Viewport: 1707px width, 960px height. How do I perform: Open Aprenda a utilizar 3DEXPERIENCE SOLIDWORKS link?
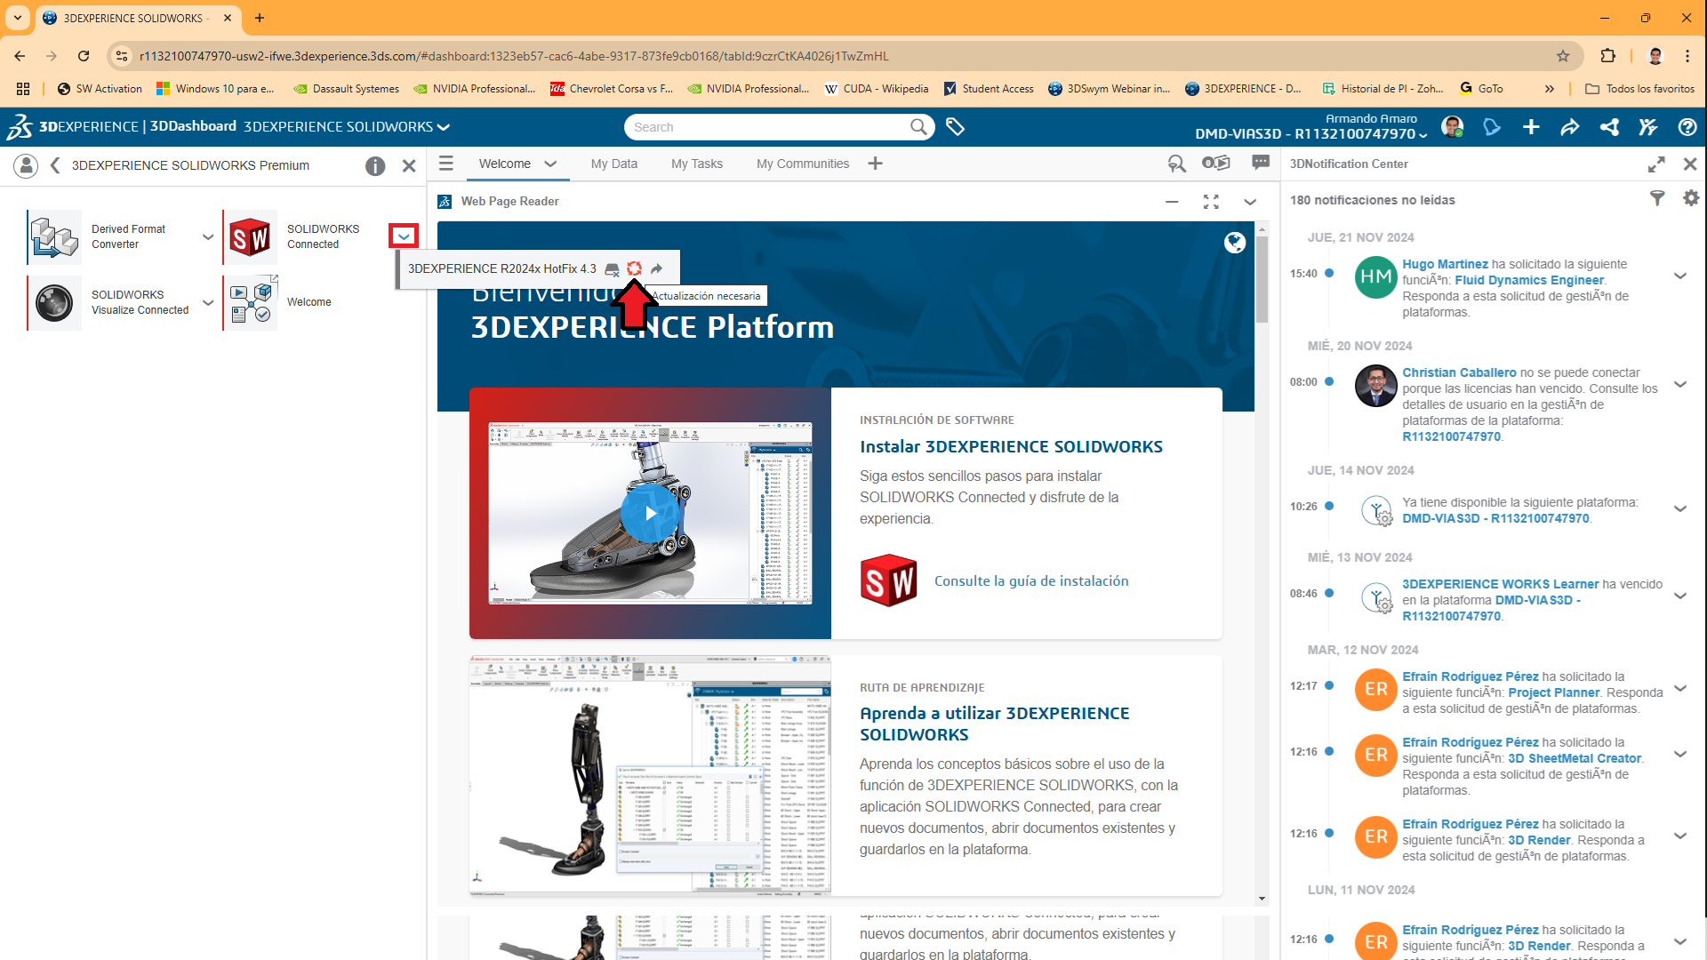(x=994, y=724)
